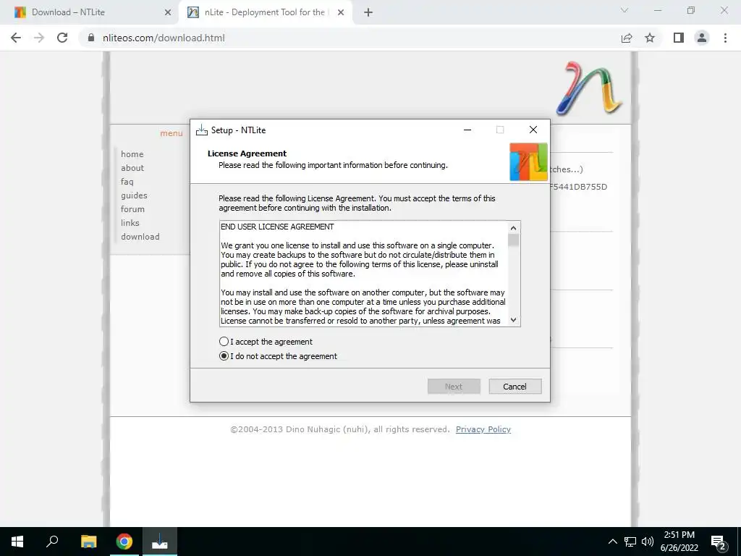741x556 pixels.
Task: Click the "END USER LICENSE AGREEMENT" heading text
Action: click(277, 227)
